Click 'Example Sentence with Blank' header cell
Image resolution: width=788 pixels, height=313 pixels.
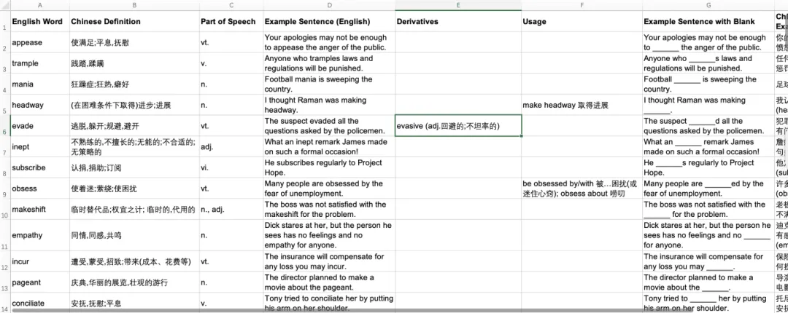coord(708,21)
